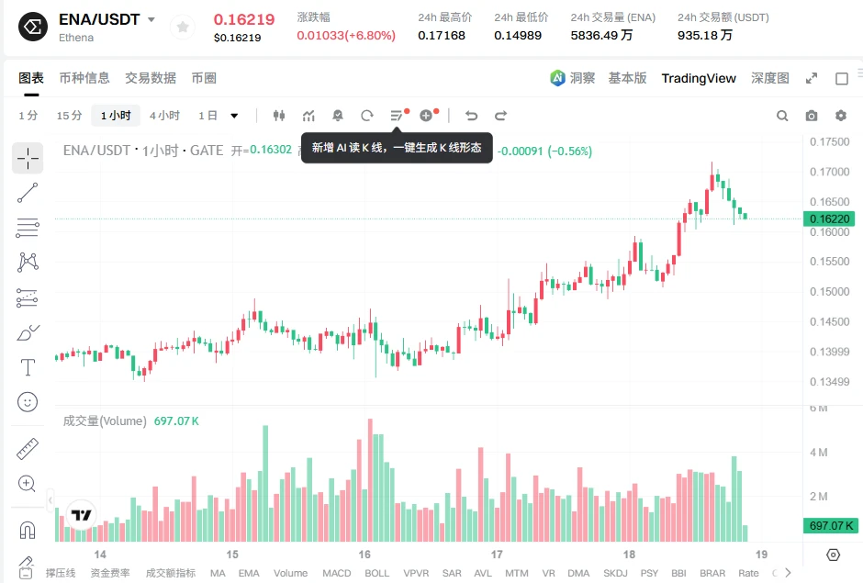
Task: Toggle the 撑压线 indicator
Action: pyautogui.click(x=60, y=573)
